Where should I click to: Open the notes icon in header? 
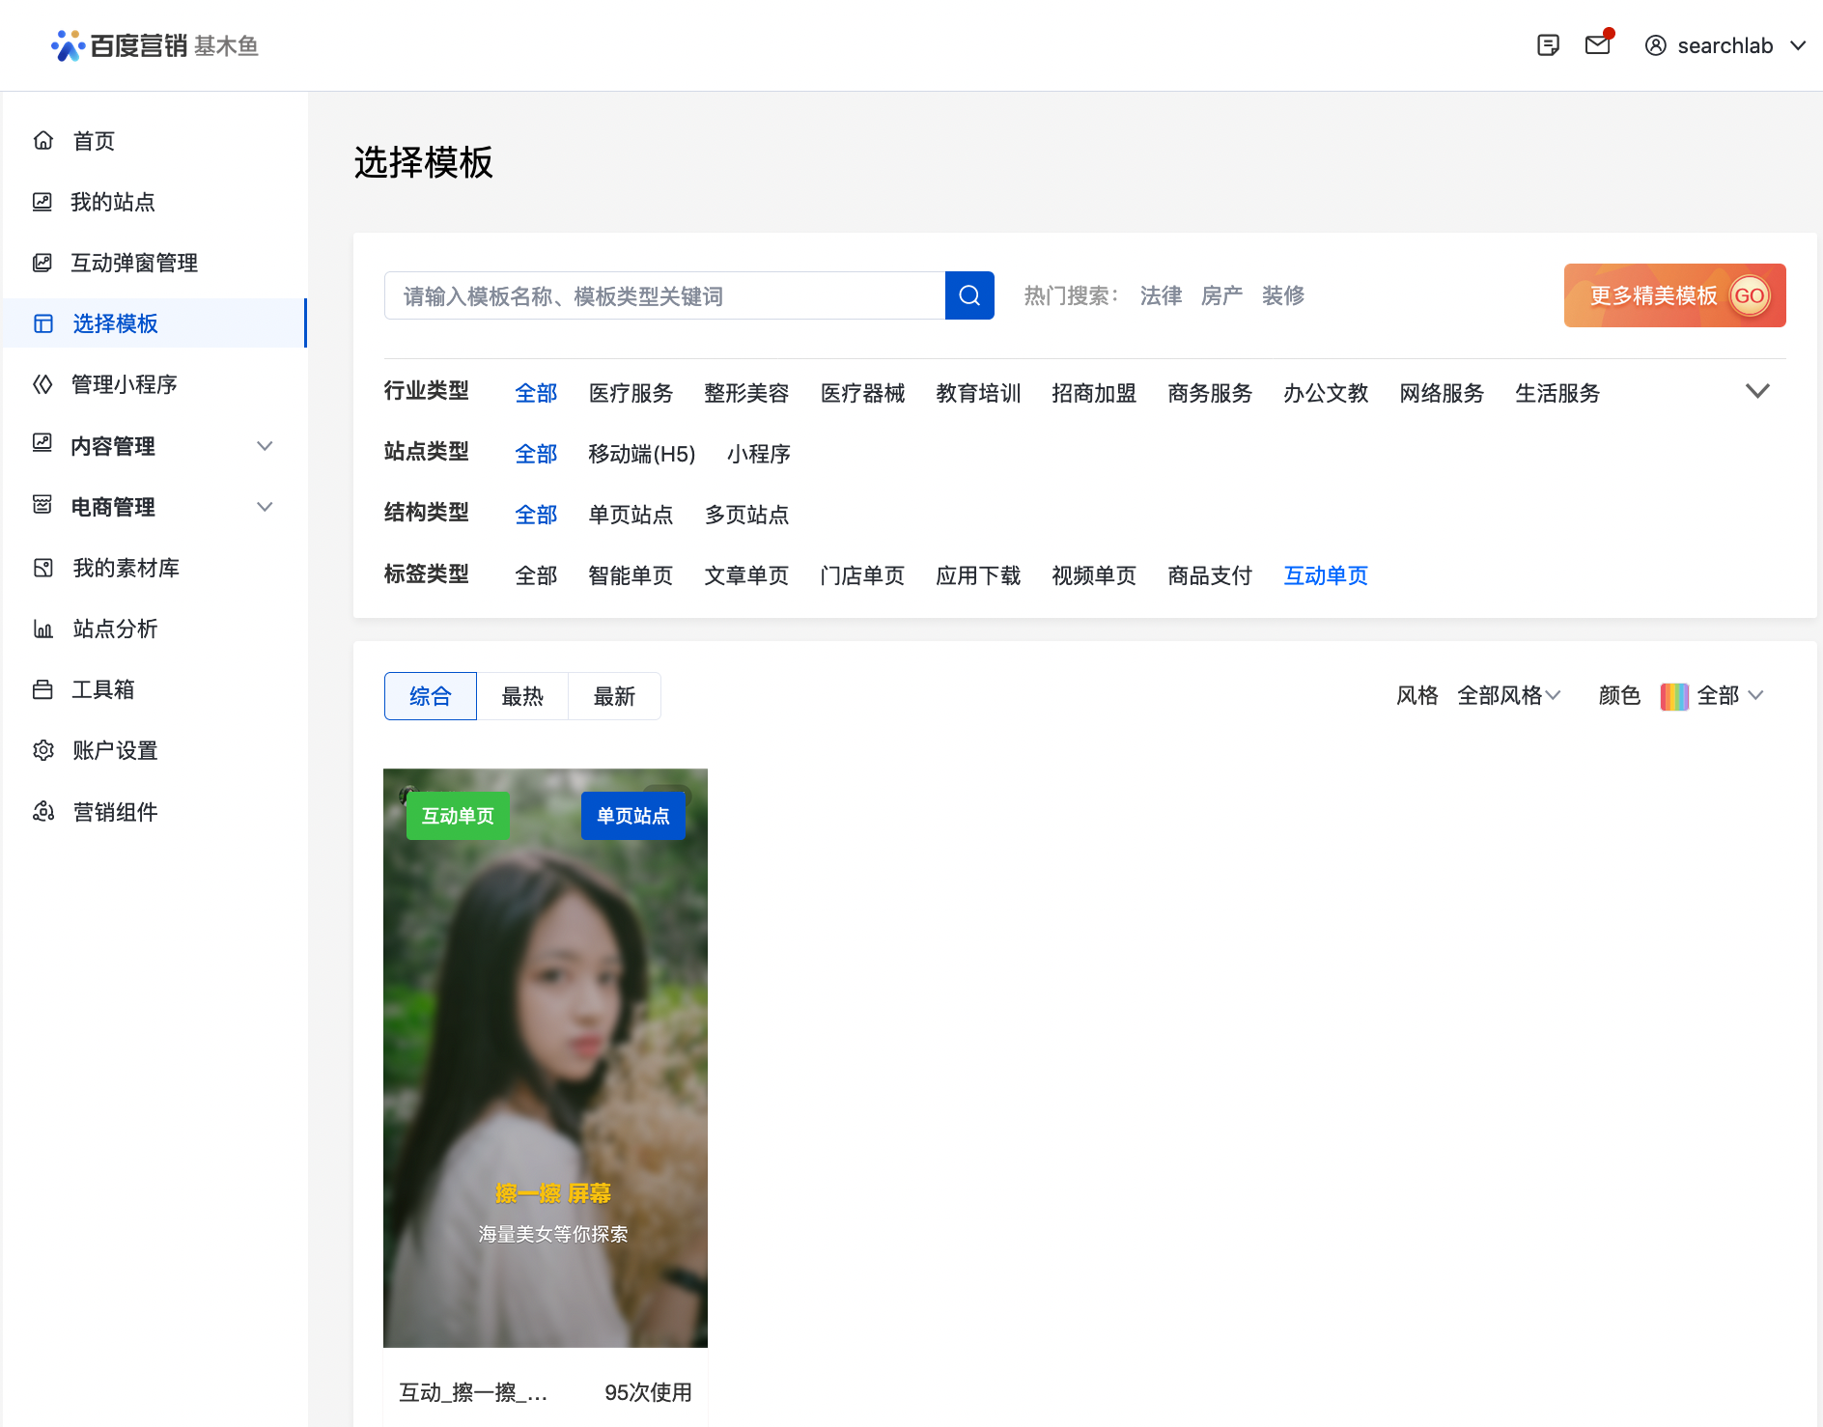(1548, 45)
